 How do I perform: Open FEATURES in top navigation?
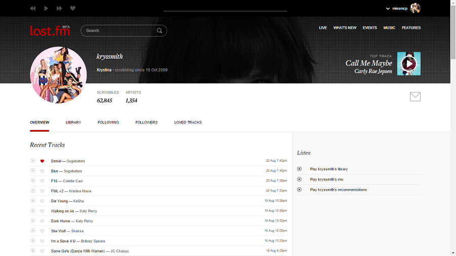[x=411, y=28]
